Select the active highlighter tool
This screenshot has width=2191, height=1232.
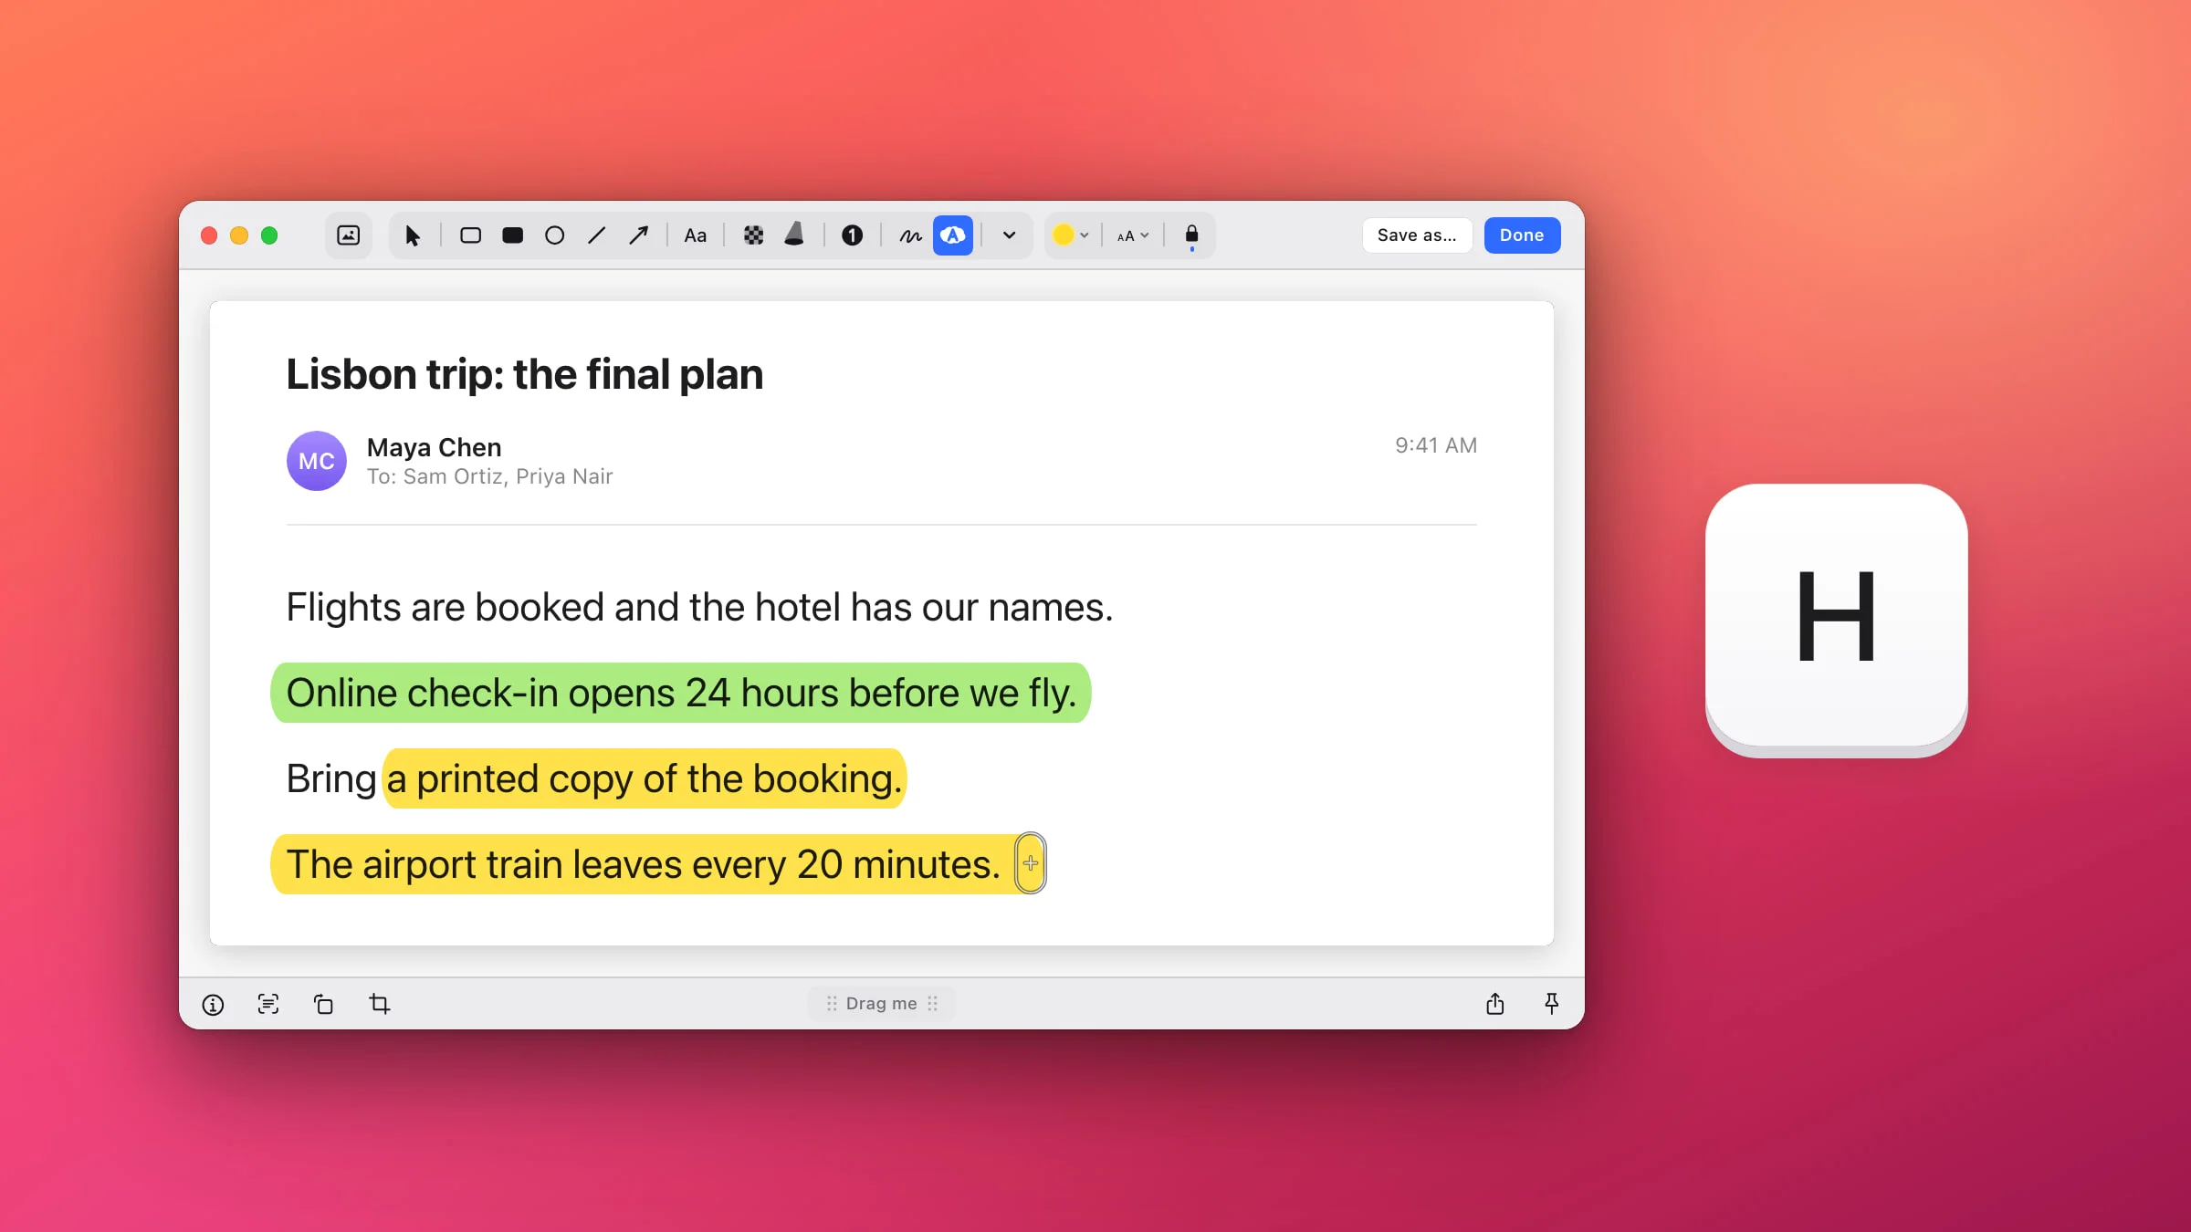tap(952, 235)
